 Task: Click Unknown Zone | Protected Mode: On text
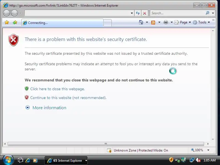[141, 150]
